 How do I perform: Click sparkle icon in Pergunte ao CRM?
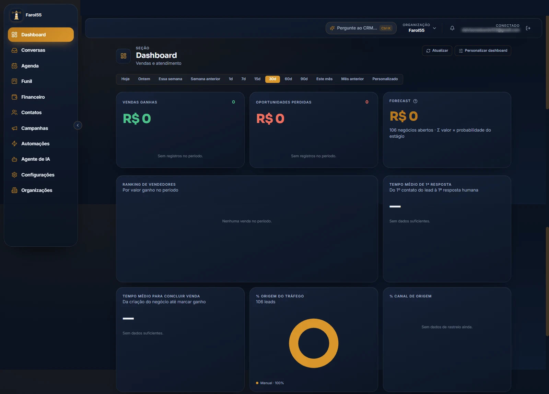coord(332,28)
